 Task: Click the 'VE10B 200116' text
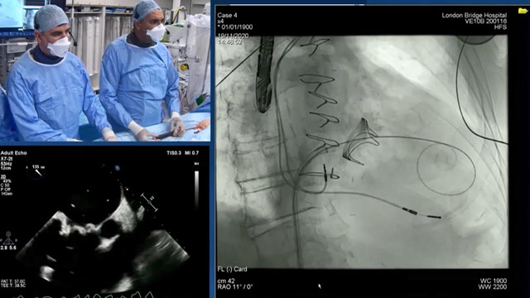[x=485, y=21]
